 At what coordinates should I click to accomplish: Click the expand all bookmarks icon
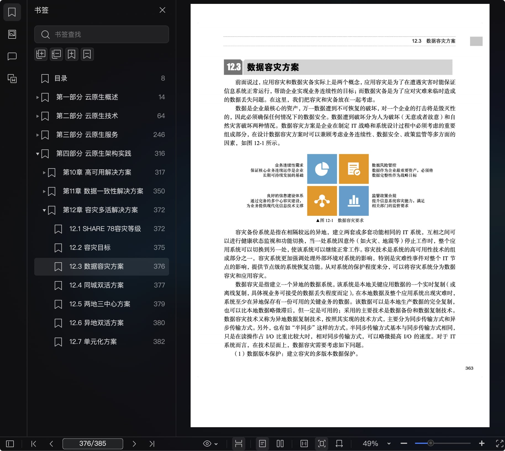[x=41, y=54]
